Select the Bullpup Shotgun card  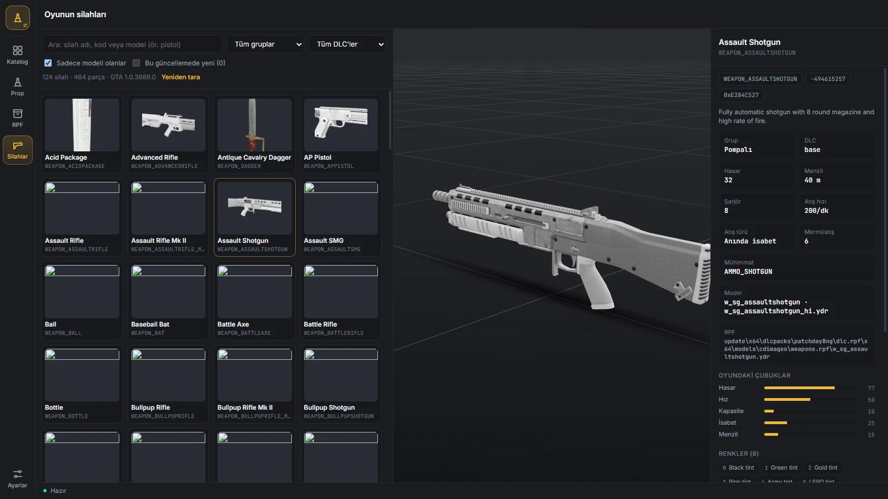point(341,384)
